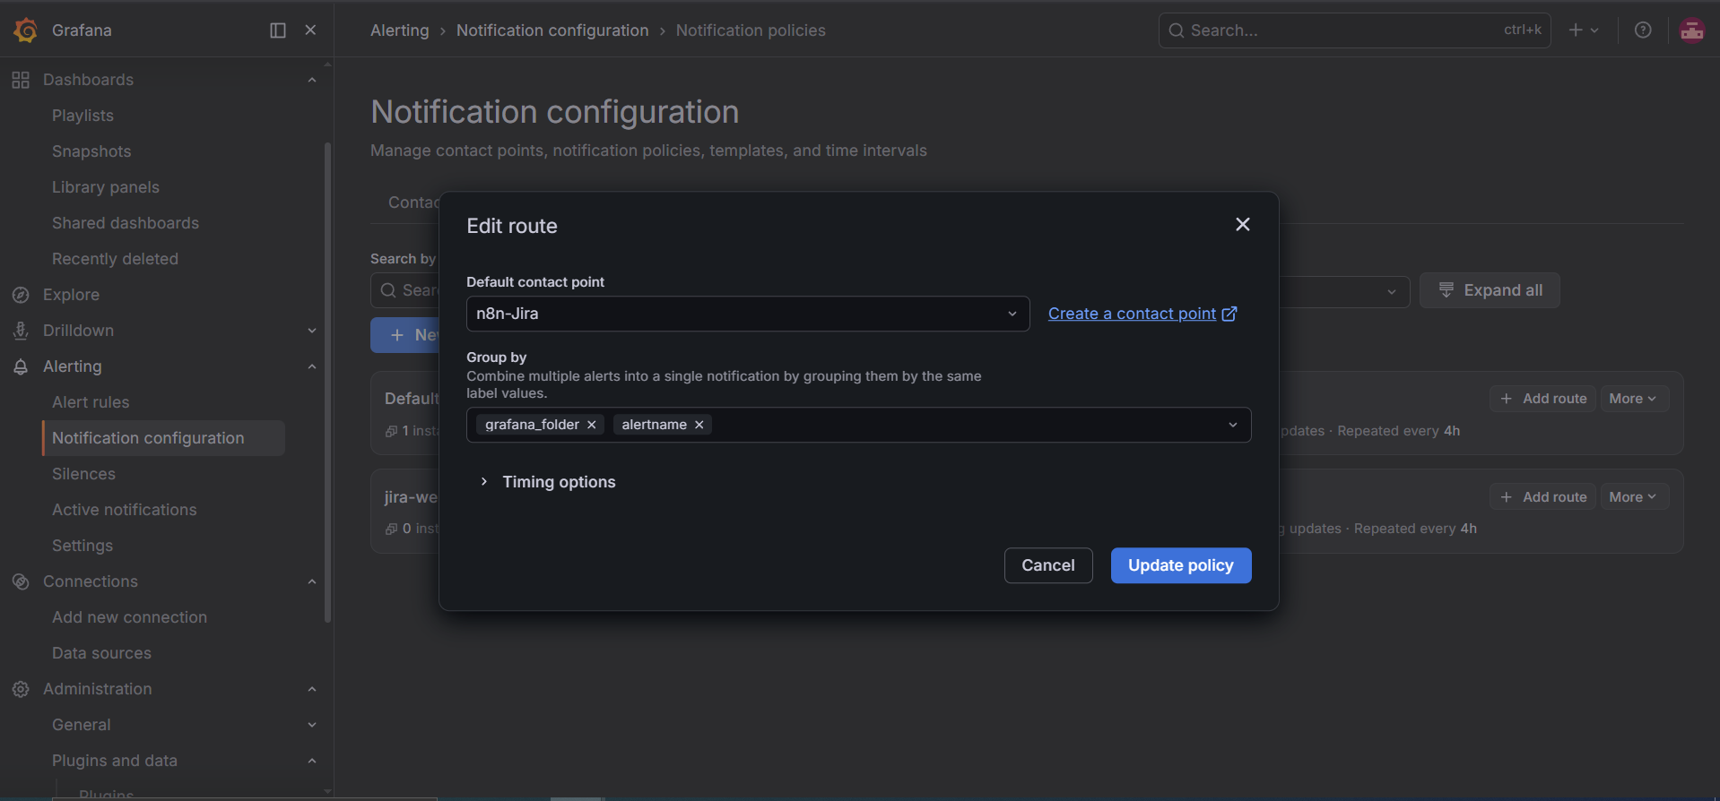
Task: Click Cancel in Edit route dialog
Action: click(x=1048, y=565)
